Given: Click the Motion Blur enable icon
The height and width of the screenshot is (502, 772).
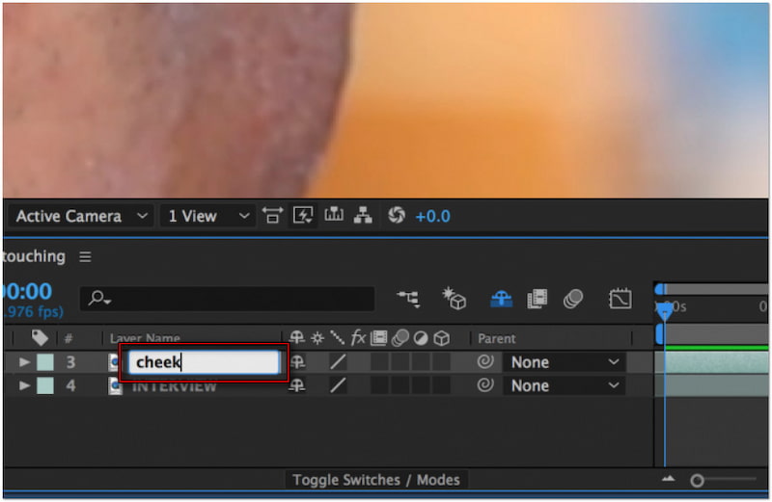Looking at the screenshot, I should click(573, 299).
